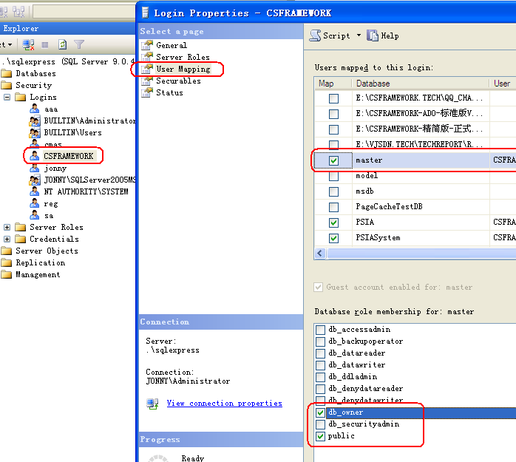Click the view connection properties icon
This screenshot has height=462, width=516.
(x=152, y=404)
